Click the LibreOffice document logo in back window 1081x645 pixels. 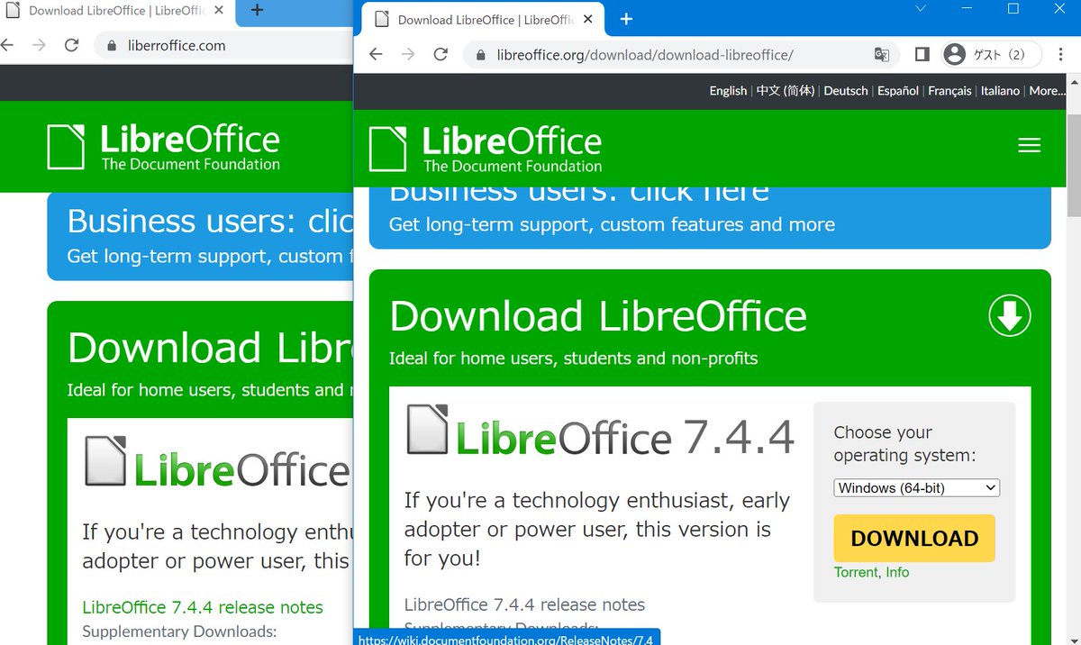pyautogui.click(x=106, y=461)
